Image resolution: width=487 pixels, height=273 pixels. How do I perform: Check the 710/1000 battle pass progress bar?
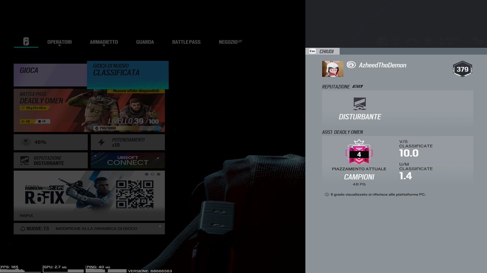click(x=127, y=128)
